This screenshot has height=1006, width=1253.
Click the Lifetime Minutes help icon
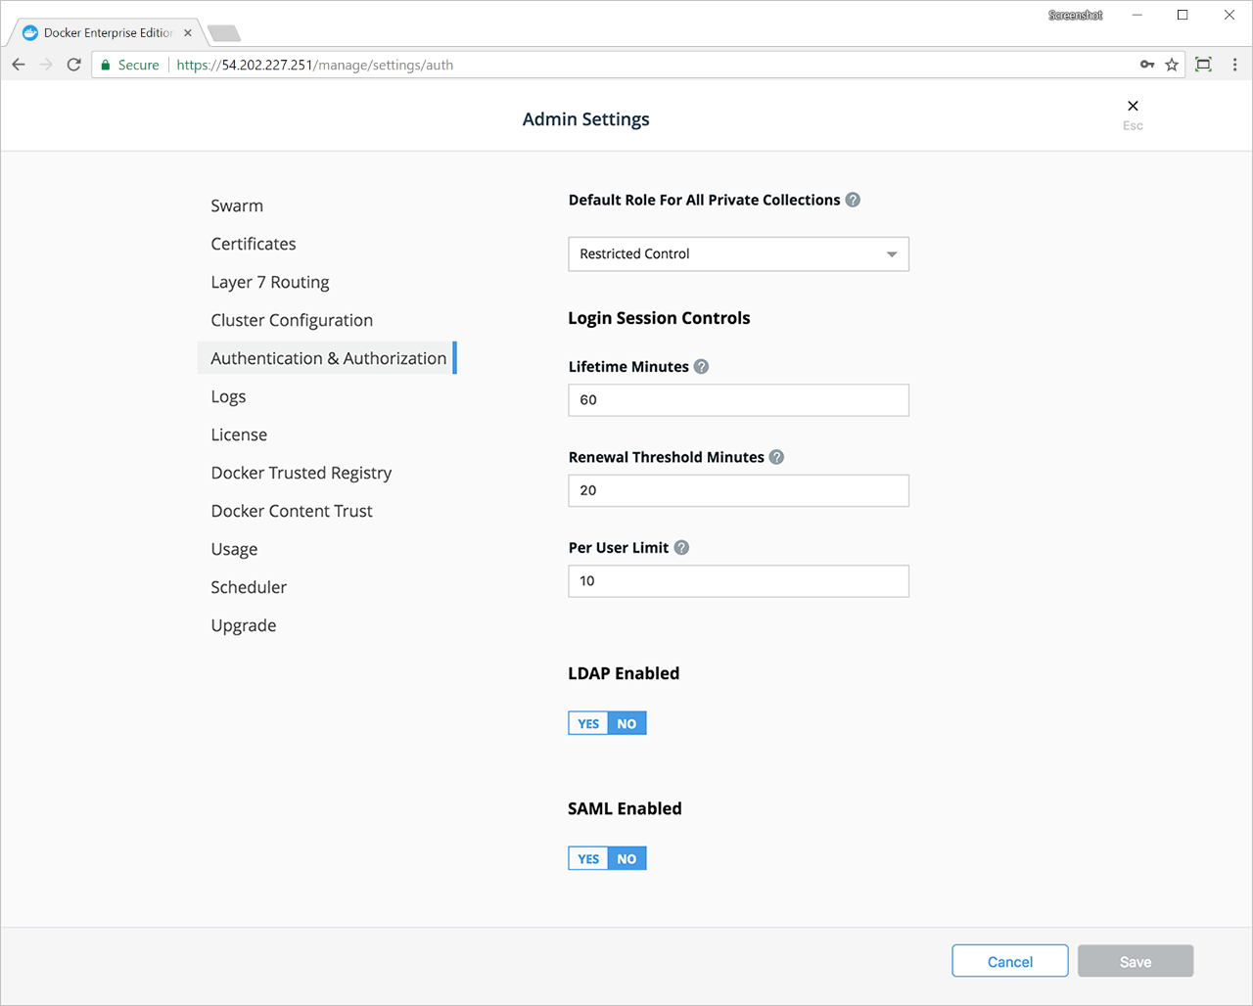click(701, 366)
